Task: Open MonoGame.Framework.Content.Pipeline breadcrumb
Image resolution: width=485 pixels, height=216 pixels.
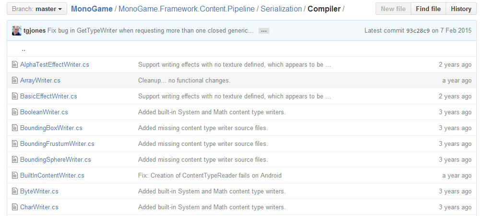Action: [186, 9]
